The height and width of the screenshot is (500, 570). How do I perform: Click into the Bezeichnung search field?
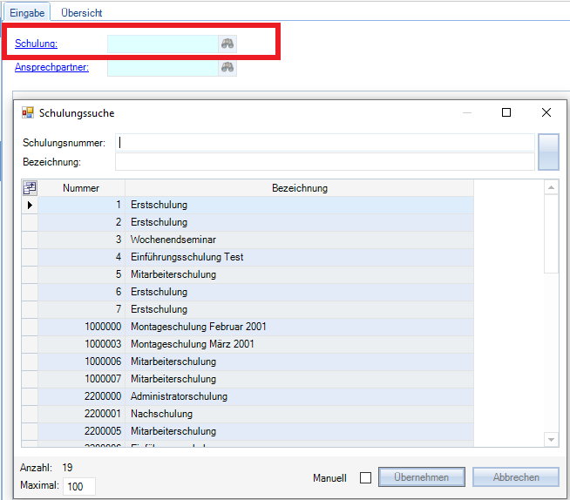tap(324, 162)
